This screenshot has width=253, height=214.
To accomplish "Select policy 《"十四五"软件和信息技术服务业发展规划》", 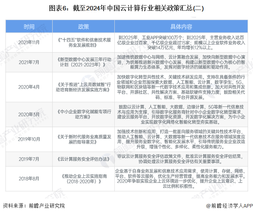I will click(x=84, y=43).
